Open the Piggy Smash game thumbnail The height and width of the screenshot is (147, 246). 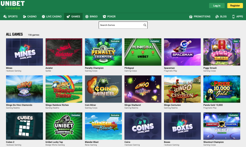pos(222,52)
